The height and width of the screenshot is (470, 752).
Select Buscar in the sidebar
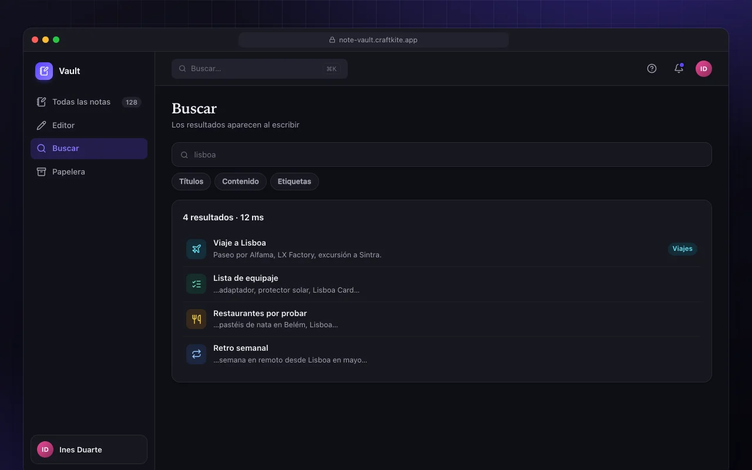tap(89, 149)
